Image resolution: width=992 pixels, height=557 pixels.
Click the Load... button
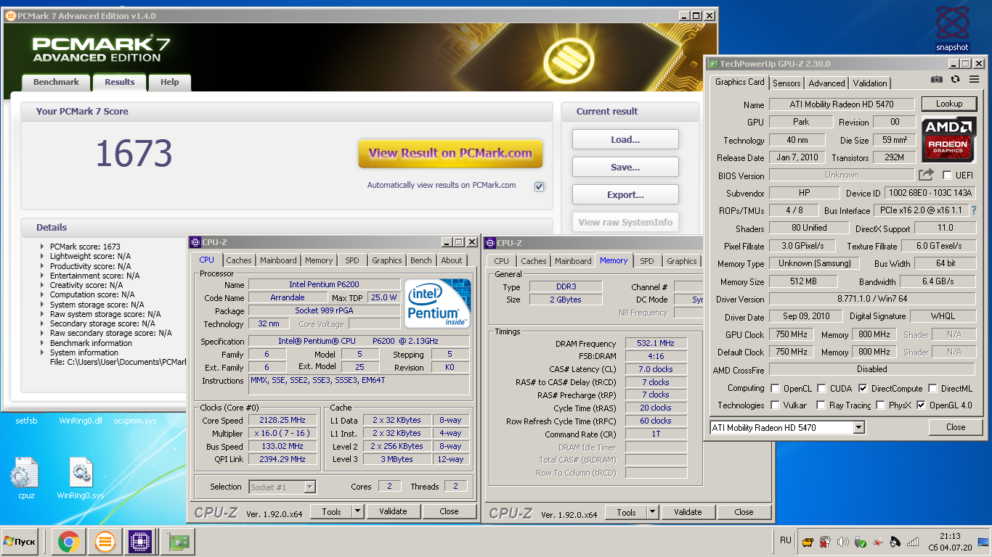tap(625, 139)
